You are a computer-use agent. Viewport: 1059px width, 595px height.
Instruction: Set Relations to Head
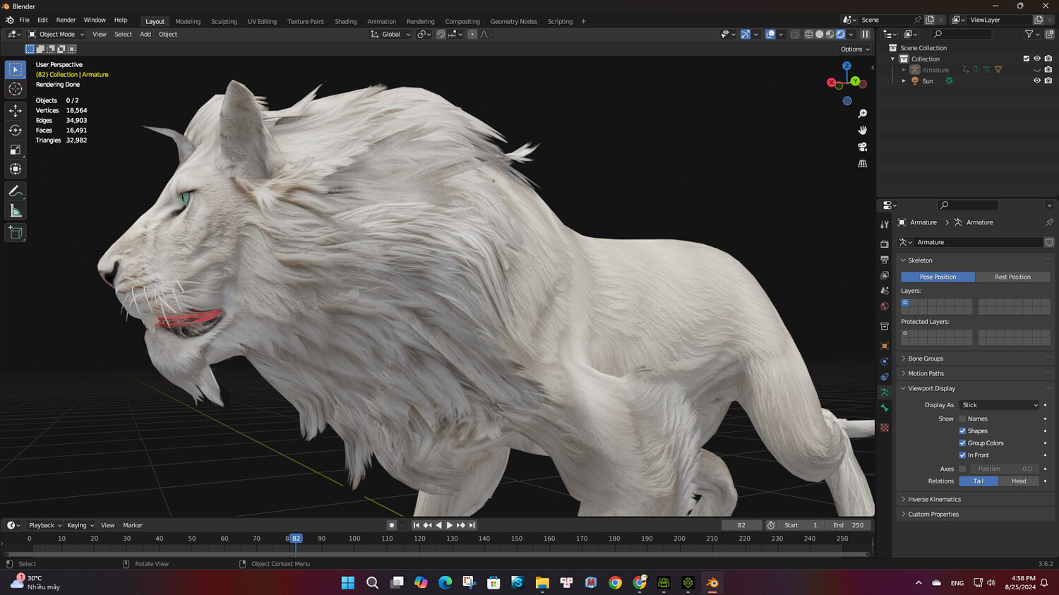point(1019,481)
